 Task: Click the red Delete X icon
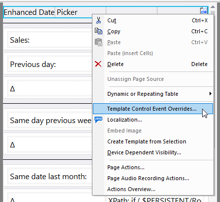pos(98,64)
